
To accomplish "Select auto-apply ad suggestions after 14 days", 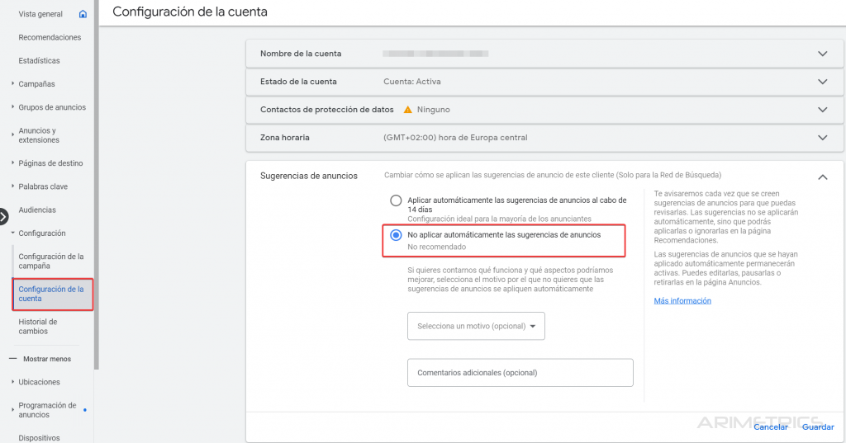I will [x=396, y=200].
